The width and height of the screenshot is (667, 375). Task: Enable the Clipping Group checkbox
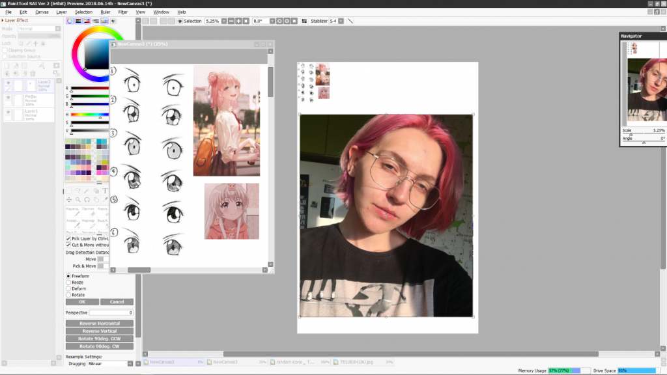[5, 50]
